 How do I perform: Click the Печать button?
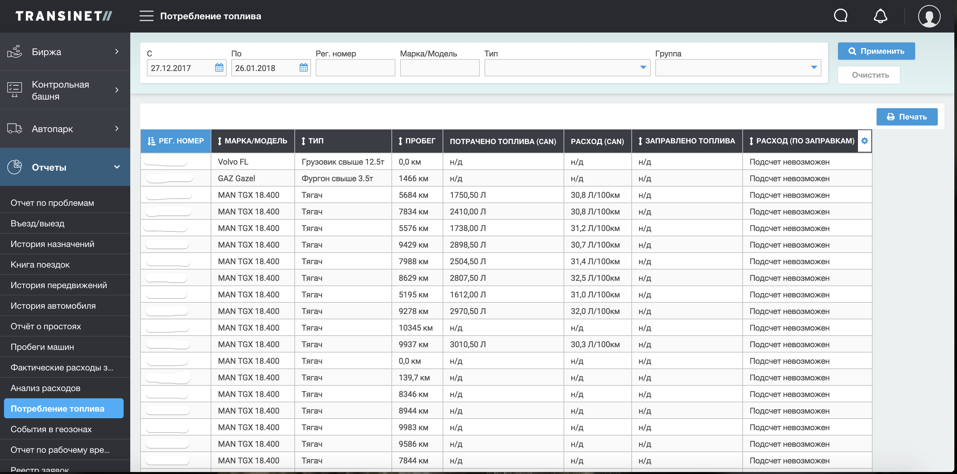coord(906,117)
